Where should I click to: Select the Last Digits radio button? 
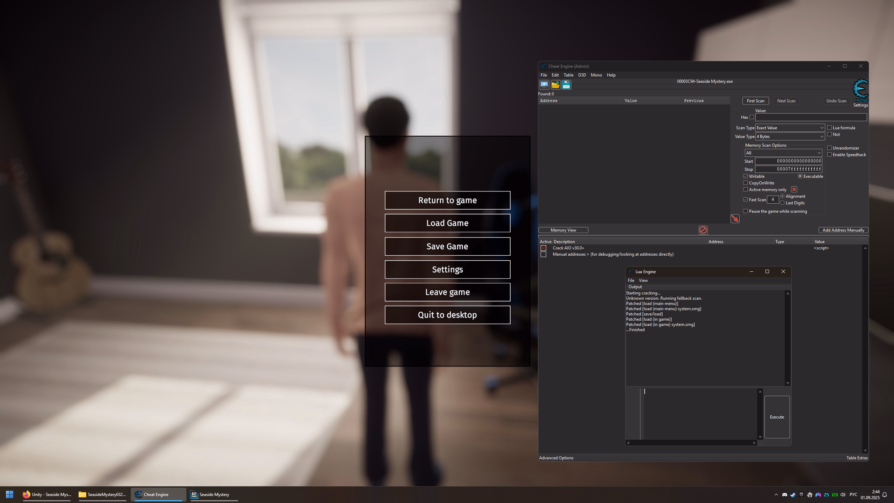pos(782,203)
